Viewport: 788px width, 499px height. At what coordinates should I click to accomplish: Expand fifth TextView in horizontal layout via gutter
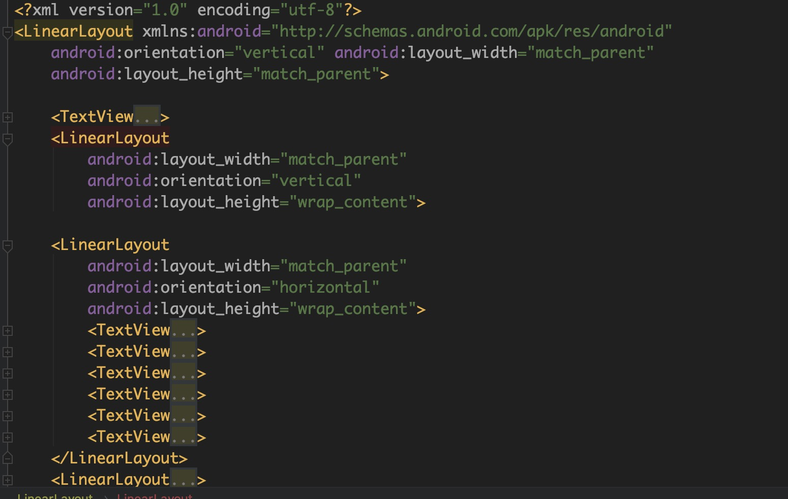click(8, 416)
